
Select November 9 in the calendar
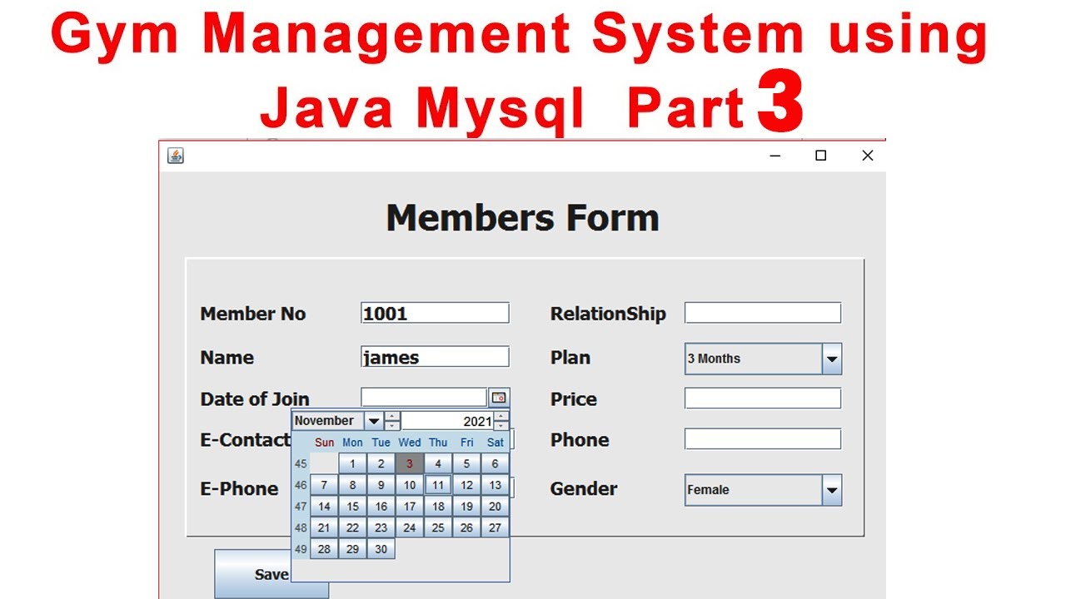point(381,486)
